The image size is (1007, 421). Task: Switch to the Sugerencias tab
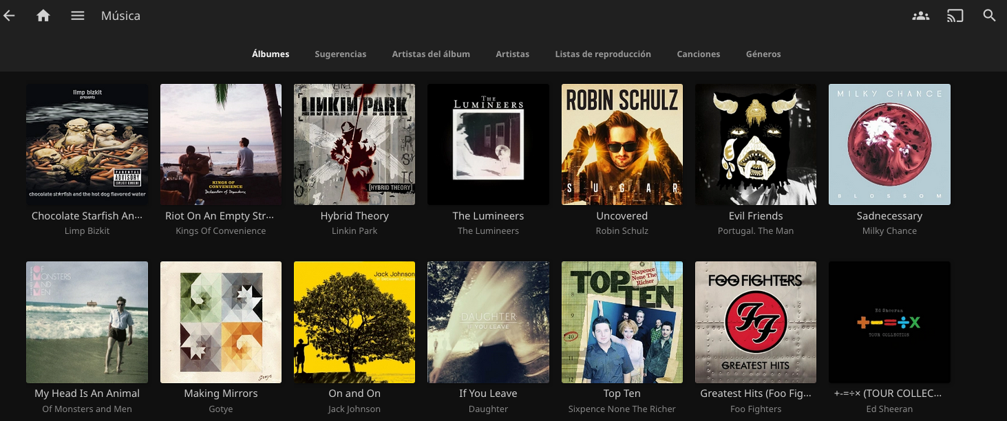tap(341, 54)
